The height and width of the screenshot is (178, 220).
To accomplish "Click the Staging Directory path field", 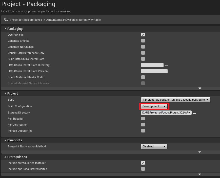I will 166,113.
